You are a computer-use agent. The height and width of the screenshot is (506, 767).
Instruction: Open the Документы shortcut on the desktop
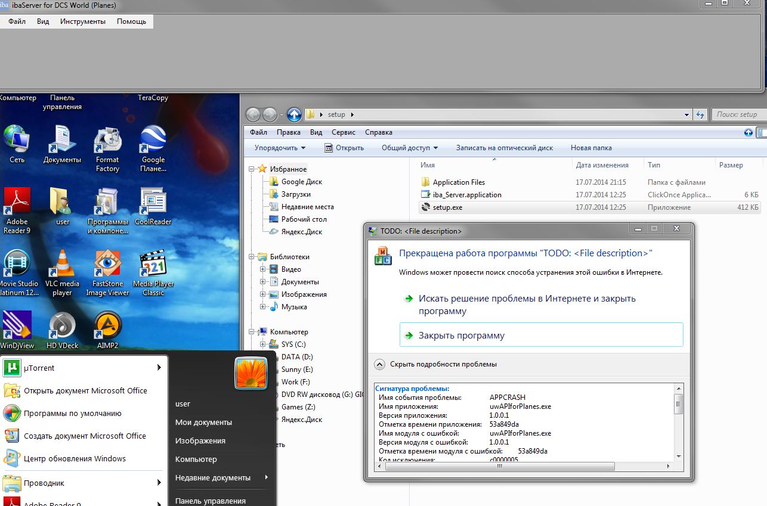tap(62, 143)
